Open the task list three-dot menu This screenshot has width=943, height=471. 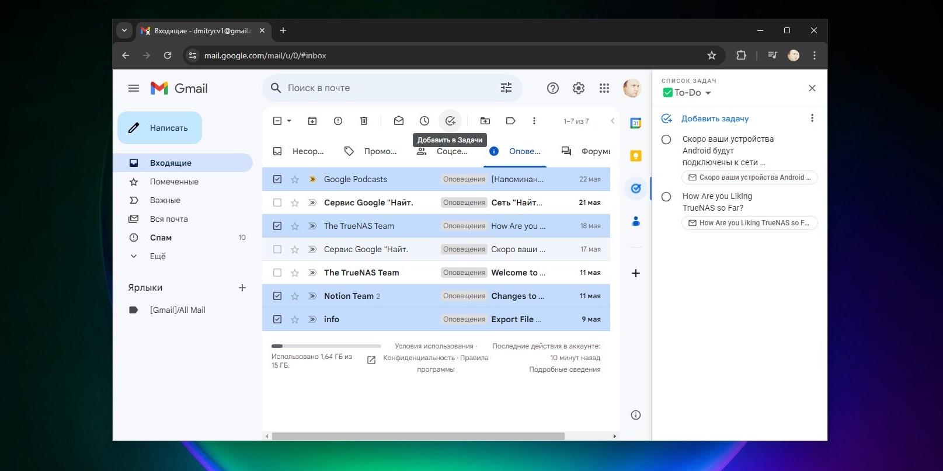coord(812,118)
